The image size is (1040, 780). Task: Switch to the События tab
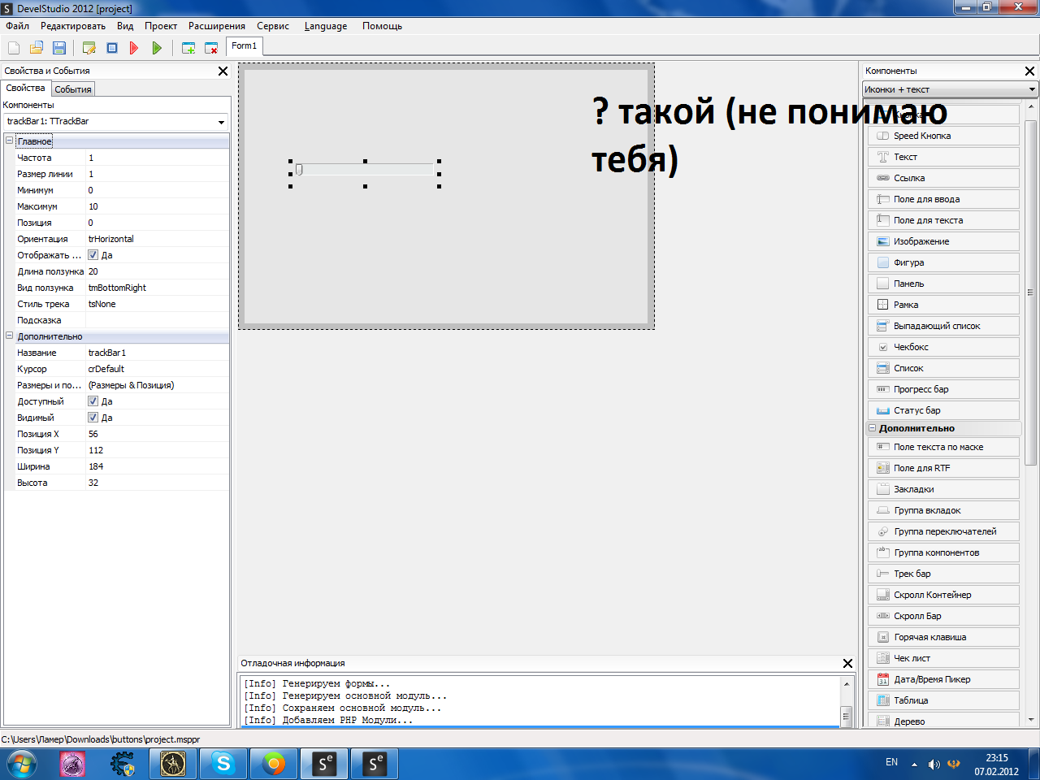(73, 89)
